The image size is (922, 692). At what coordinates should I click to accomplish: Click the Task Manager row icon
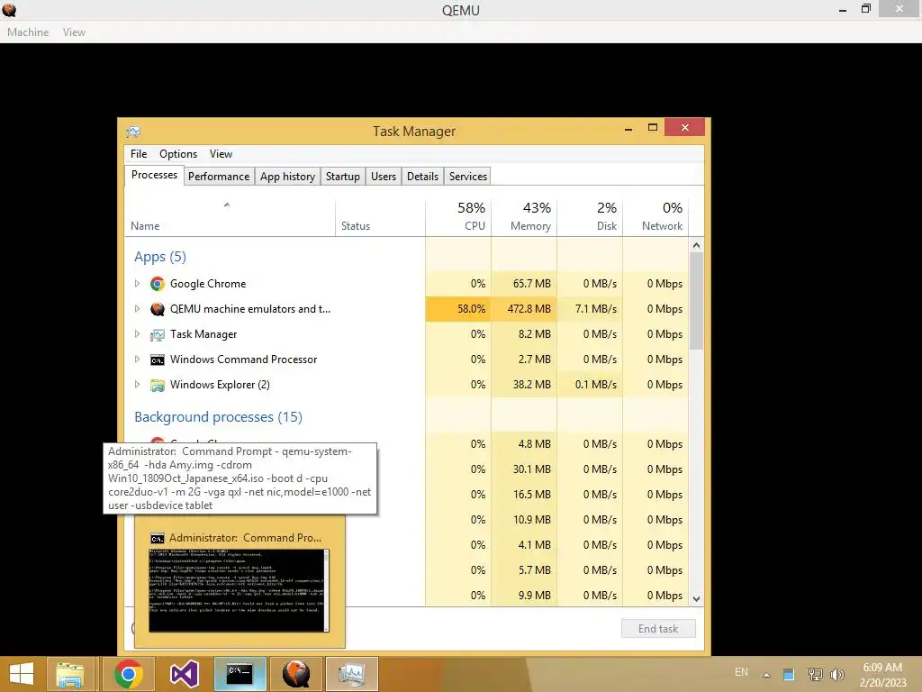coord(157,334)
